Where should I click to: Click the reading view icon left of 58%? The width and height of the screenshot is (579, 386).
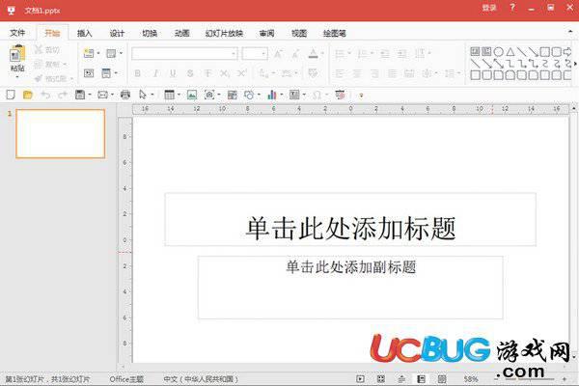tap(442, 379)
